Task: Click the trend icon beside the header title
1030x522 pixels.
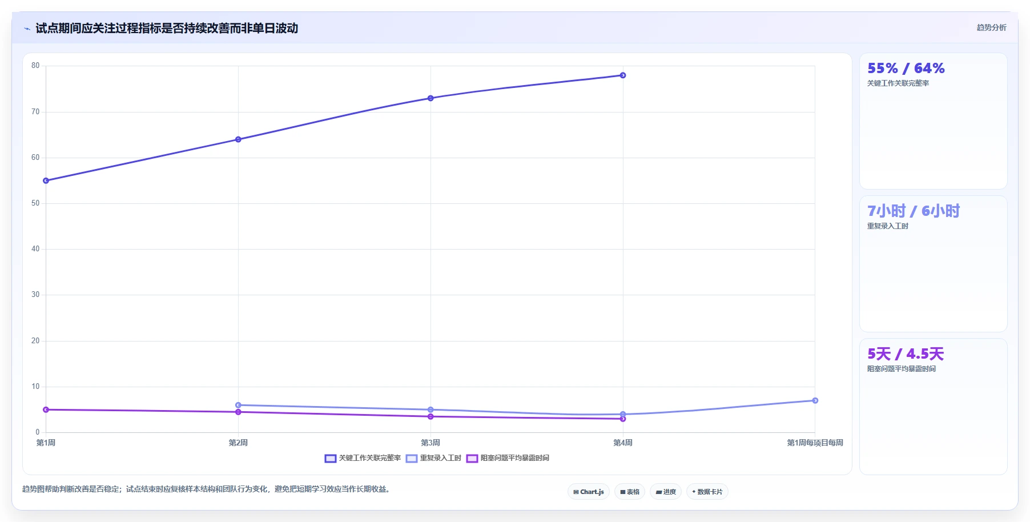Action: (27, 29)
